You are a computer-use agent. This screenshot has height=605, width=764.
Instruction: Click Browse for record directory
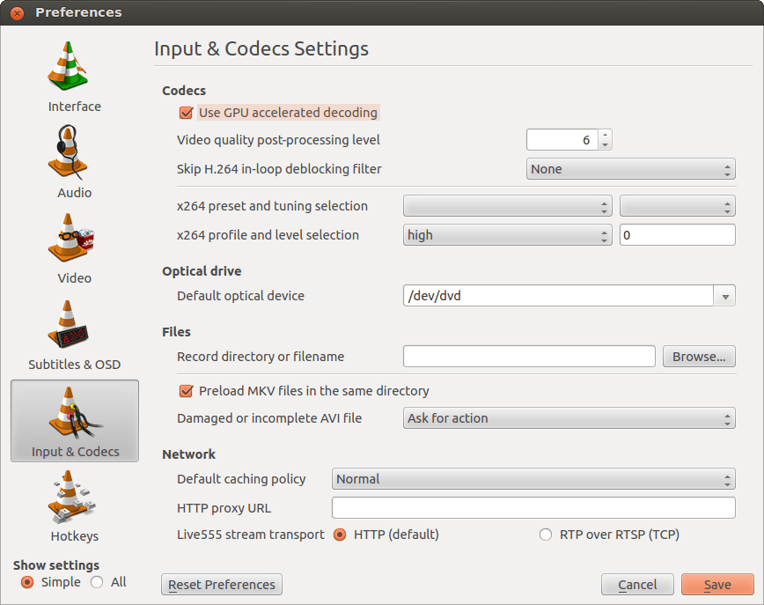pyautogui.click(x=698, y=357)
